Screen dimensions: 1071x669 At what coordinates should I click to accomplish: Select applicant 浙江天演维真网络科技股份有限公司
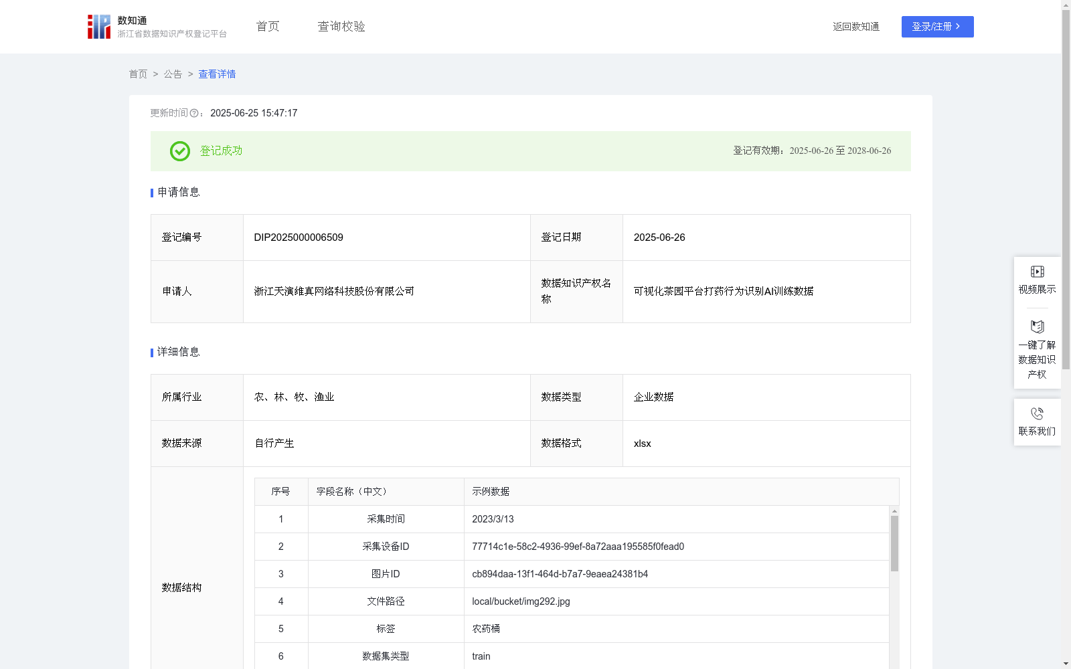pos(334,292)
